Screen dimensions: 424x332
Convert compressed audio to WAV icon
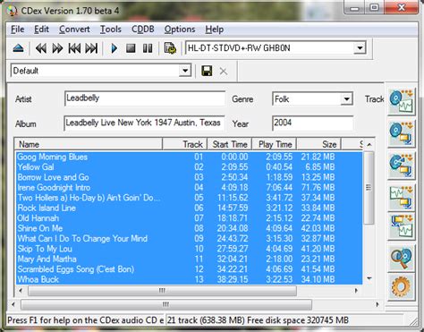click(402, 226)
